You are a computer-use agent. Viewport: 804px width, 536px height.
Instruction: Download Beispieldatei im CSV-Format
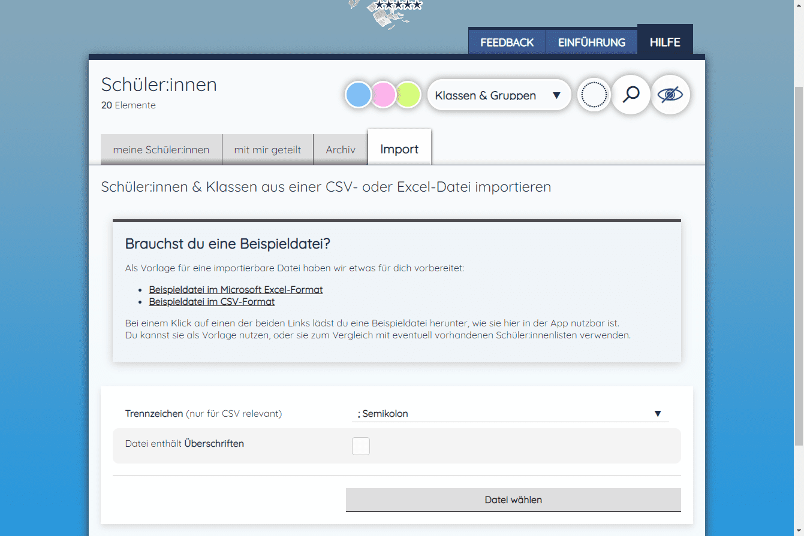[x=212, y=302]
